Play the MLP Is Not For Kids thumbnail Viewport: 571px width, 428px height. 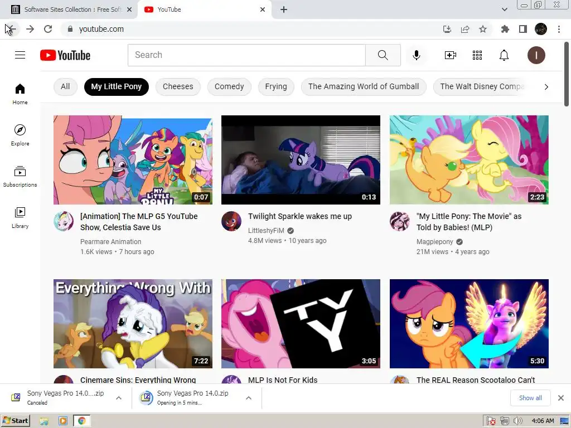pyautogui.click(x=301, y=324)
